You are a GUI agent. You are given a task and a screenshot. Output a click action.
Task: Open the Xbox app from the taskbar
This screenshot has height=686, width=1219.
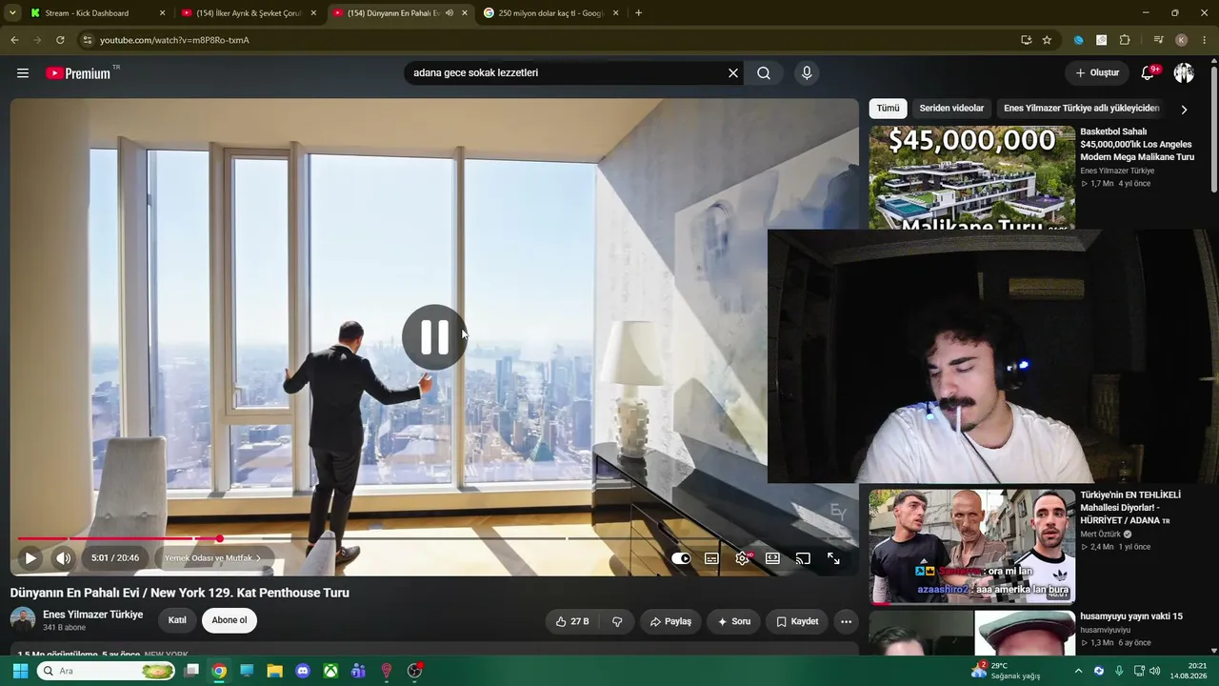tap(330, 671)
